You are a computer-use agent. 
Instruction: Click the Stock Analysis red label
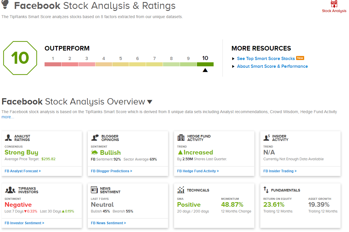coord(334,11)
